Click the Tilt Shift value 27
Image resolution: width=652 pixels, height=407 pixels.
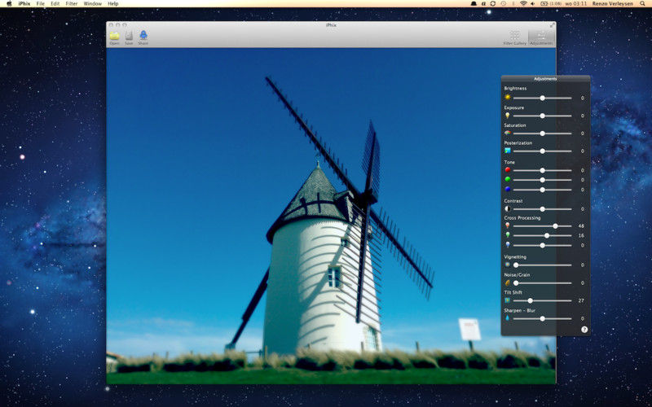click(581, 300)
